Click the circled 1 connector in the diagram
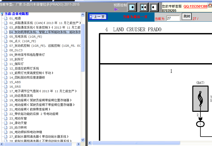This screenshot has width=212, height=146. (200, 124)
